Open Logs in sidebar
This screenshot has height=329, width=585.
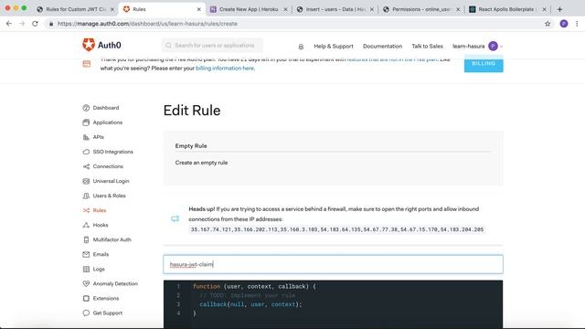click(99, 269)
